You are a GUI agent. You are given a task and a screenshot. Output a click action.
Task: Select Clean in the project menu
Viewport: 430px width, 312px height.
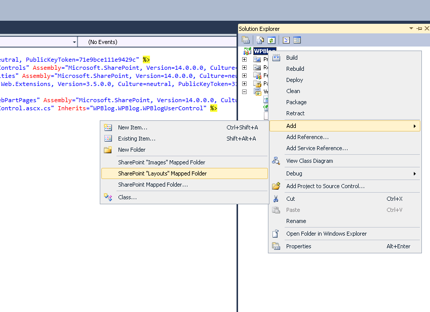345,91
